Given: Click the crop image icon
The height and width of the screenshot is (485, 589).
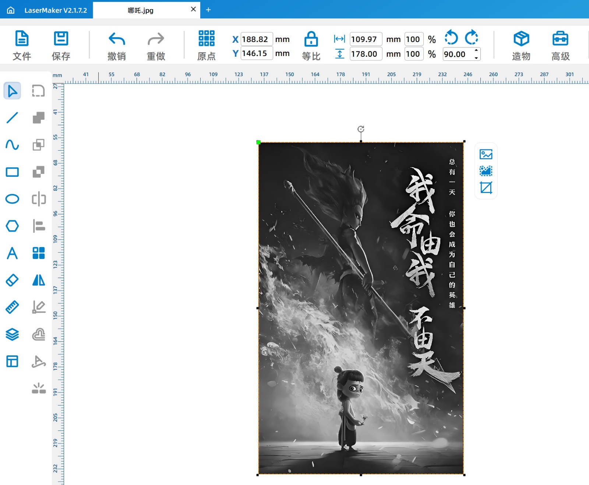Looking at the screenshot, I should click(x=486, y=188).
